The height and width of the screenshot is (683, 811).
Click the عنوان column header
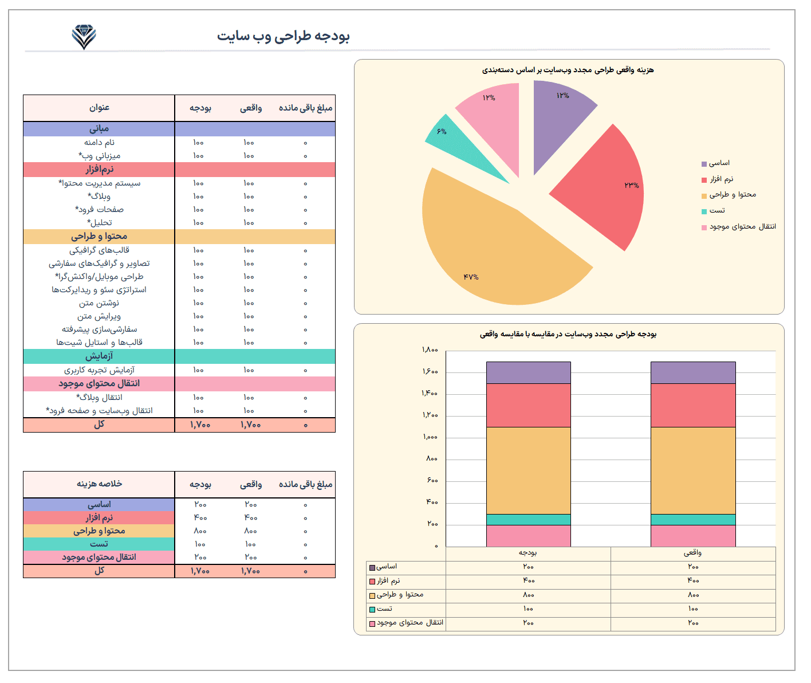pyautogui.click(x=99, y=108)
